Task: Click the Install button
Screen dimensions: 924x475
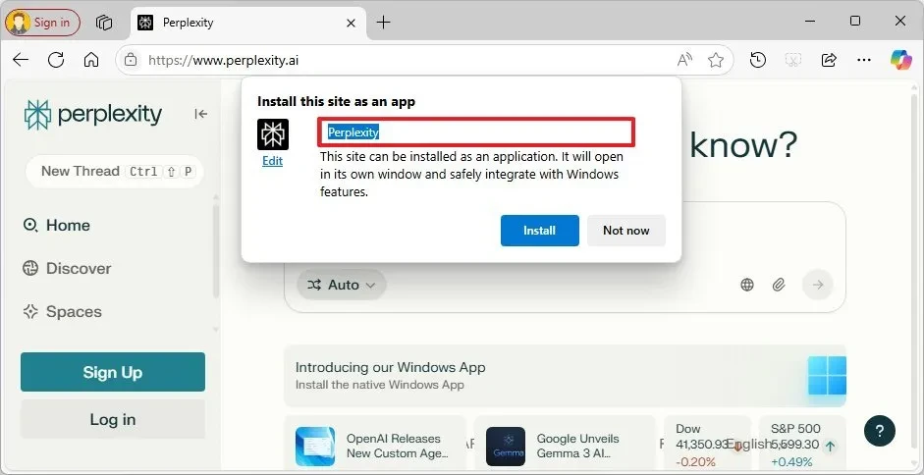Action: coord(539,231)
